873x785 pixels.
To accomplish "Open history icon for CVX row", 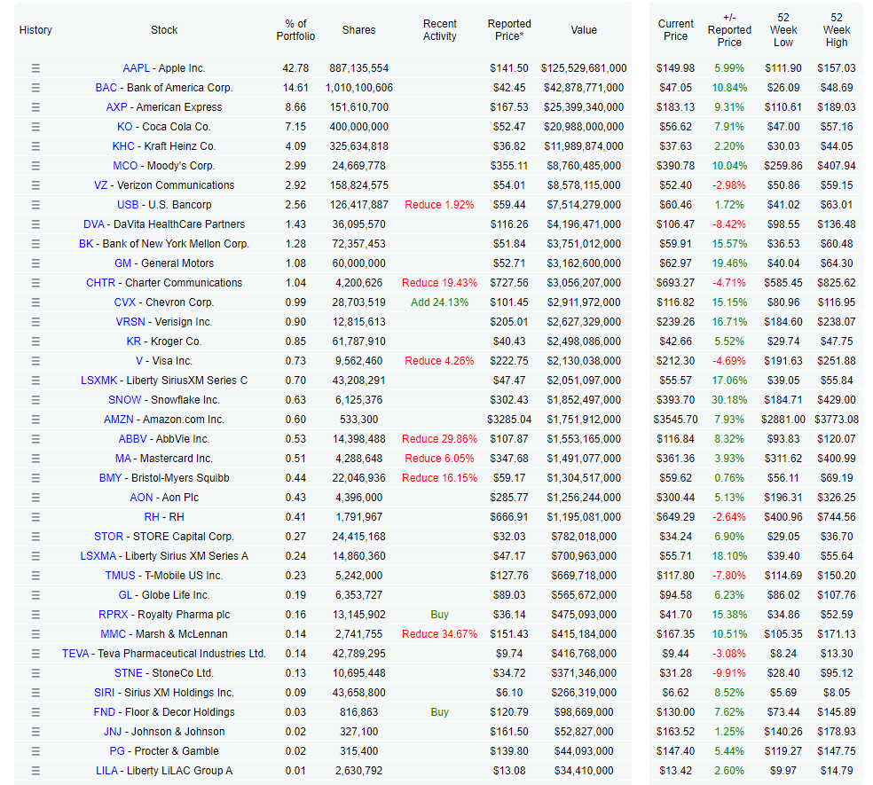I will (35, 302).
